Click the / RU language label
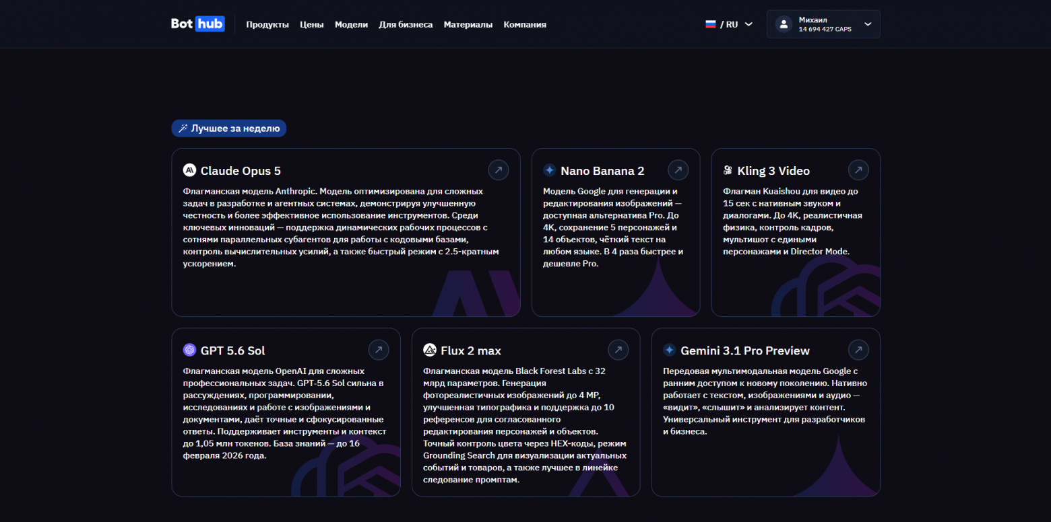The height and width of the screenshot is (522, 1051). click(x=729, y=24)
